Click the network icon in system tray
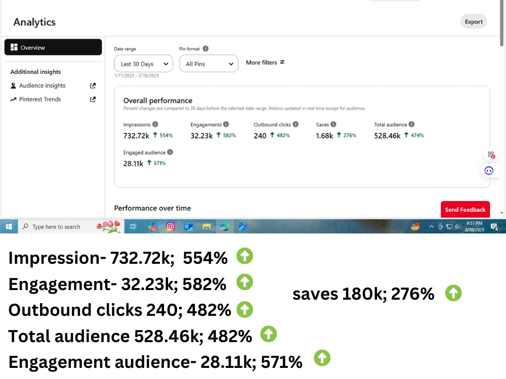Image resolution: width=506 pixels, height=379 pixels. click(449, 226)
